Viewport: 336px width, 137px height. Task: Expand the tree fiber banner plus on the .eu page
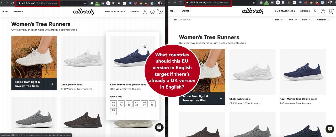52,84
